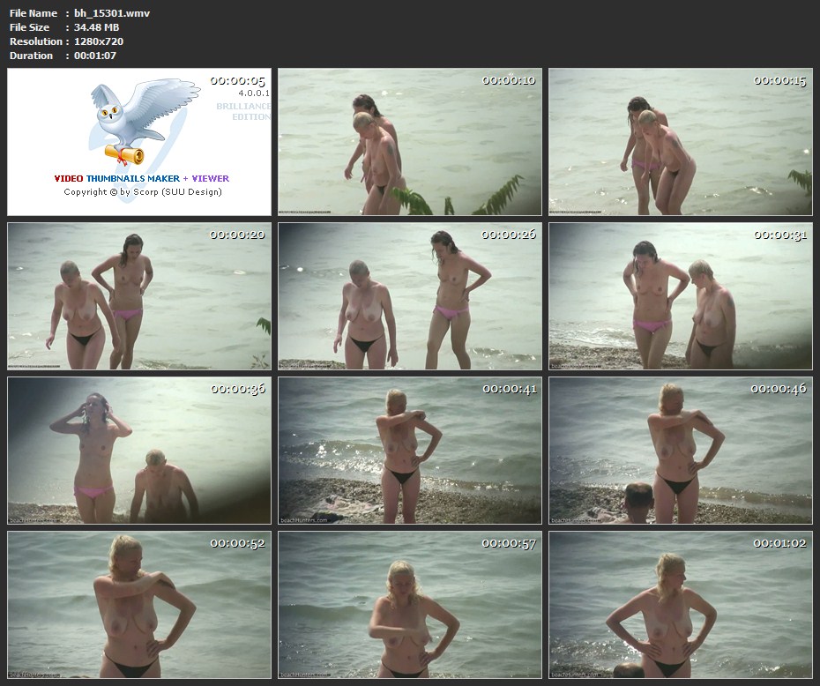The height and width of the screenshot is (686, 820).
Task: Click the 'Copyright @ by Scorp (SUU Design)' text
Action: pos(143,191)
